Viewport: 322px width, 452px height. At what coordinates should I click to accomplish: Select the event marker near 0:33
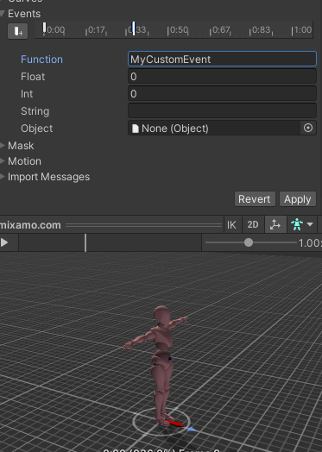pos(133,28)
